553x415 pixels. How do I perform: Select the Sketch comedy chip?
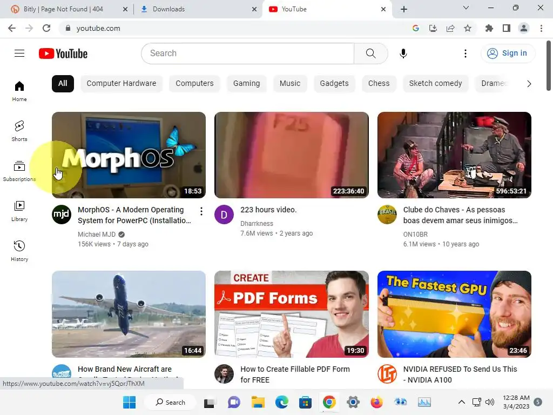tap(435, 84)
